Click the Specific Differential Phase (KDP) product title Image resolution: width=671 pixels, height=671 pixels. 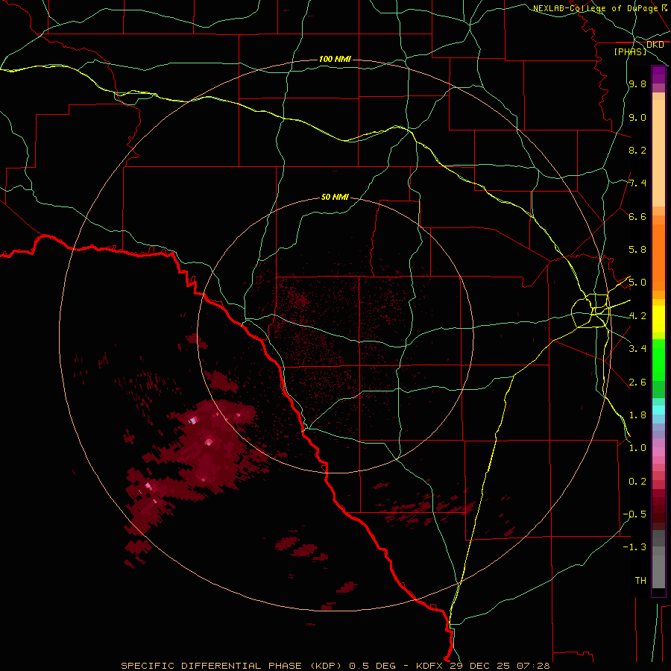point(231,666)
